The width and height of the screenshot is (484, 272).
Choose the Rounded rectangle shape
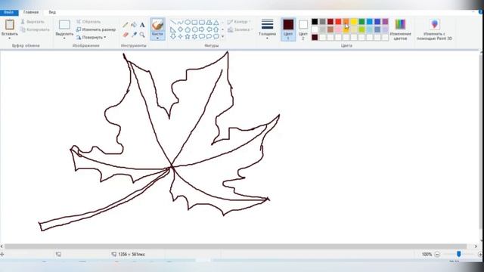202,22
